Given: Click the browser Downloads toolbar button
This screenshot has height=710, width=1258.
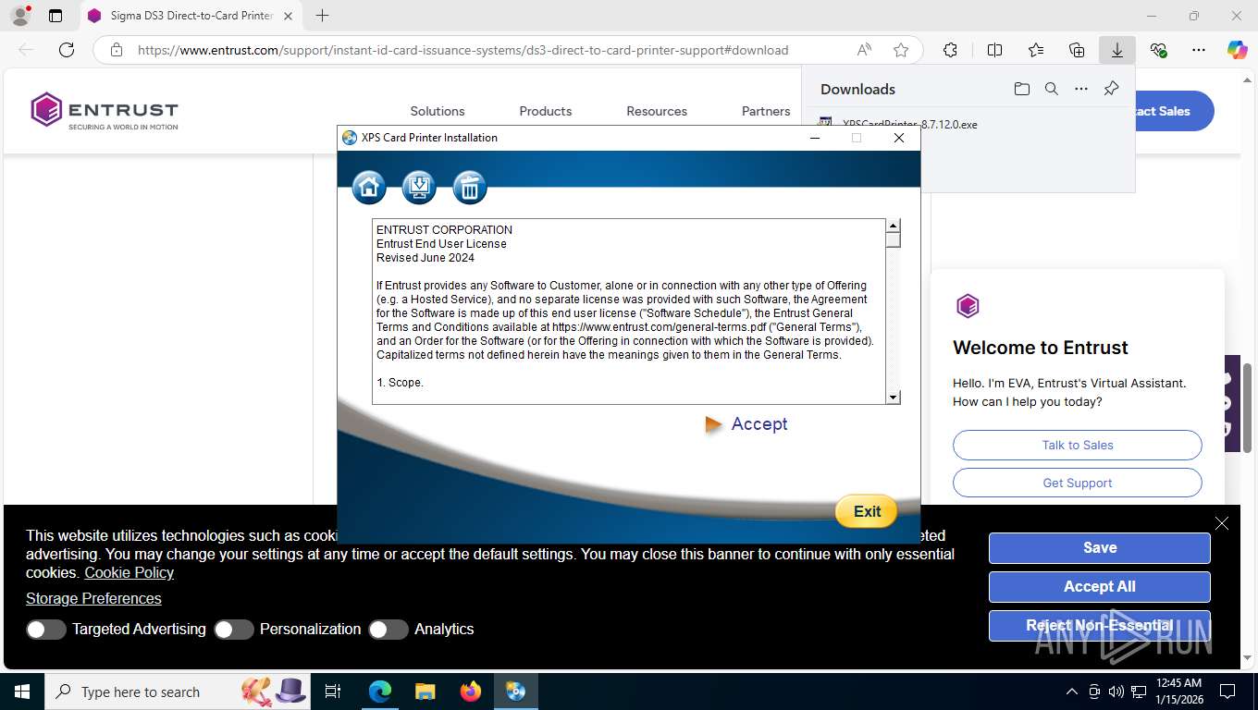Looking at the screenshot, I should 1117,50.
